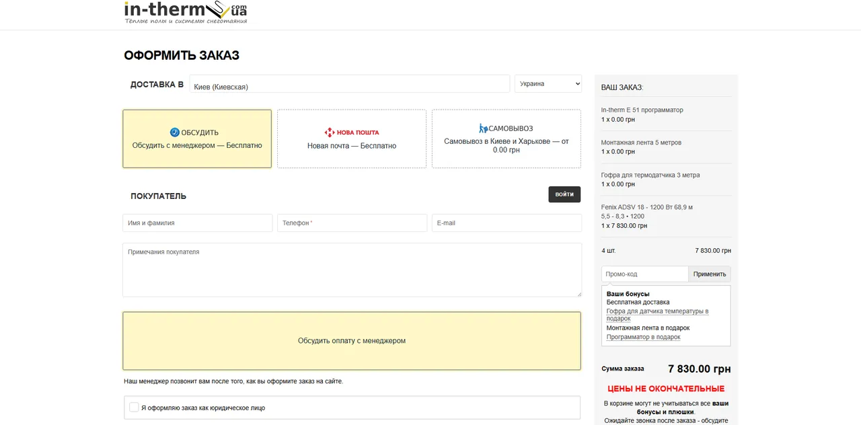The height and width of the screenshot is (425, 861).
Task: Click the Войти login button
Action: coord(564,194)
